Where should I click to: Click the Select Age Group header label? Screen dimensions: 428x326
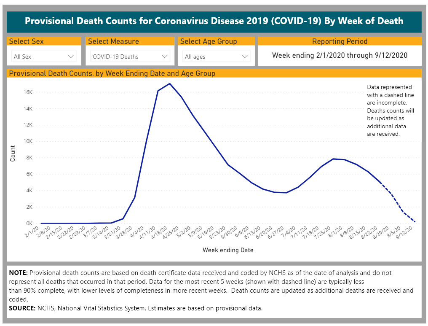[x=209, y=41]
